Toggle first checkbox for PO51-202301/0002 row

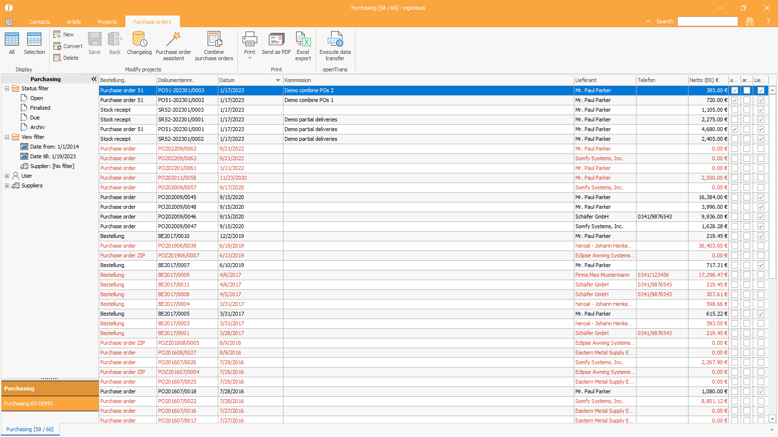[735, 100]
